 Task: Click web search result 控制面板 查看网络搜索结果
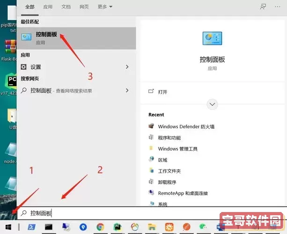point(76,91)
